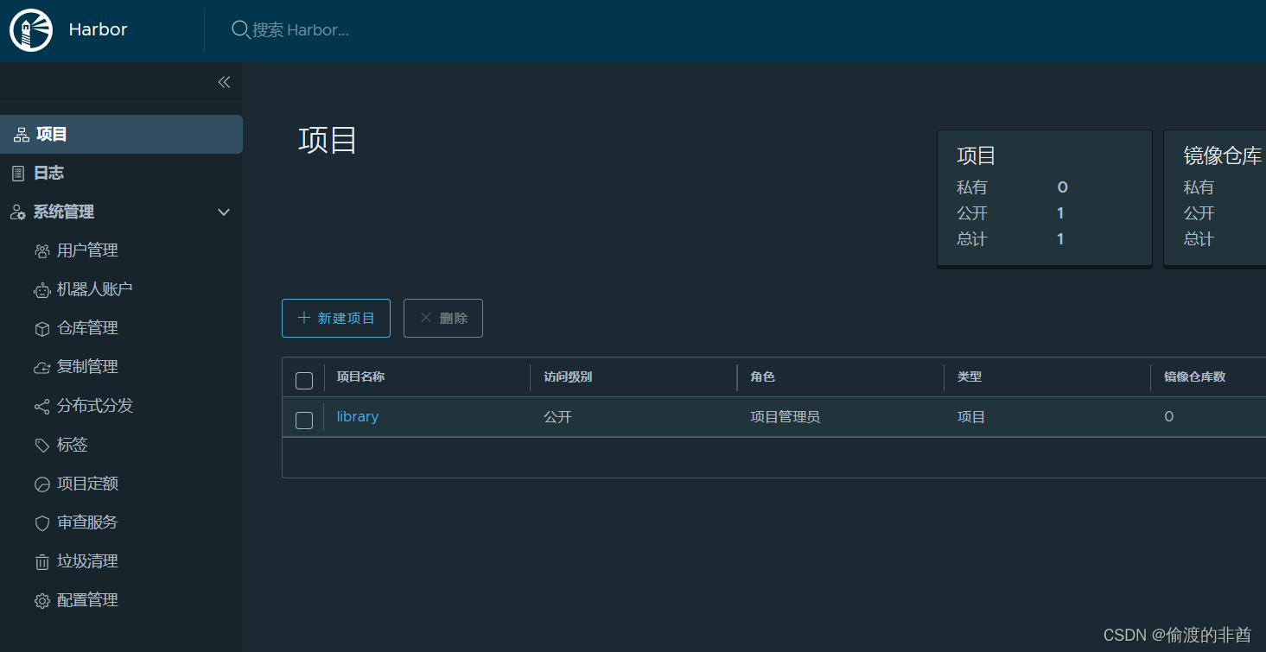Collapse the 系统管理 section chevron
The width and height of the screenshot is (1266, 652).
click(x=224, y=212)
